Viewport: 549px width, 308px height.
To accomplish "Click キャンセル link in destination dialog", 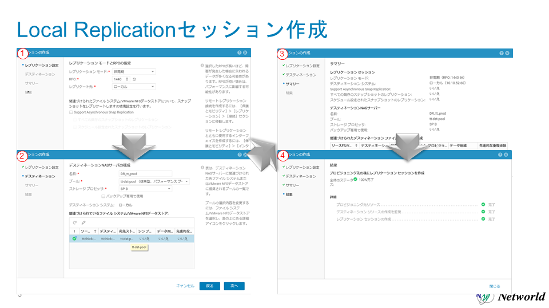I will point(185,286).
